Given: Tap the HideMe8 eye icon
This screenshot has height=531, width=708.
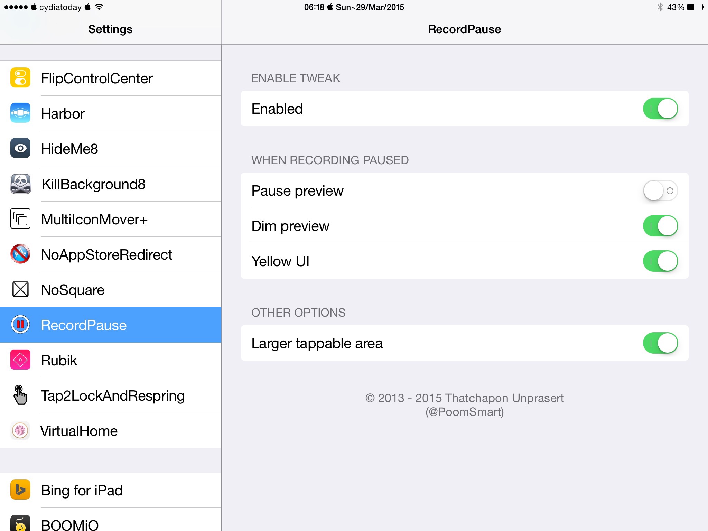Looking at the screenshot, I should click(x=20, y=148).
